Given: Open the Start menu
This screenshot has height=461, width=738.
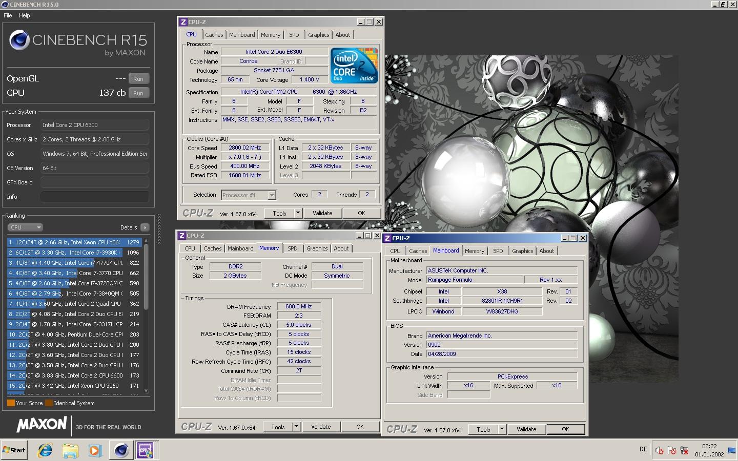Looking at the screenshot, I should pos(14,450).
